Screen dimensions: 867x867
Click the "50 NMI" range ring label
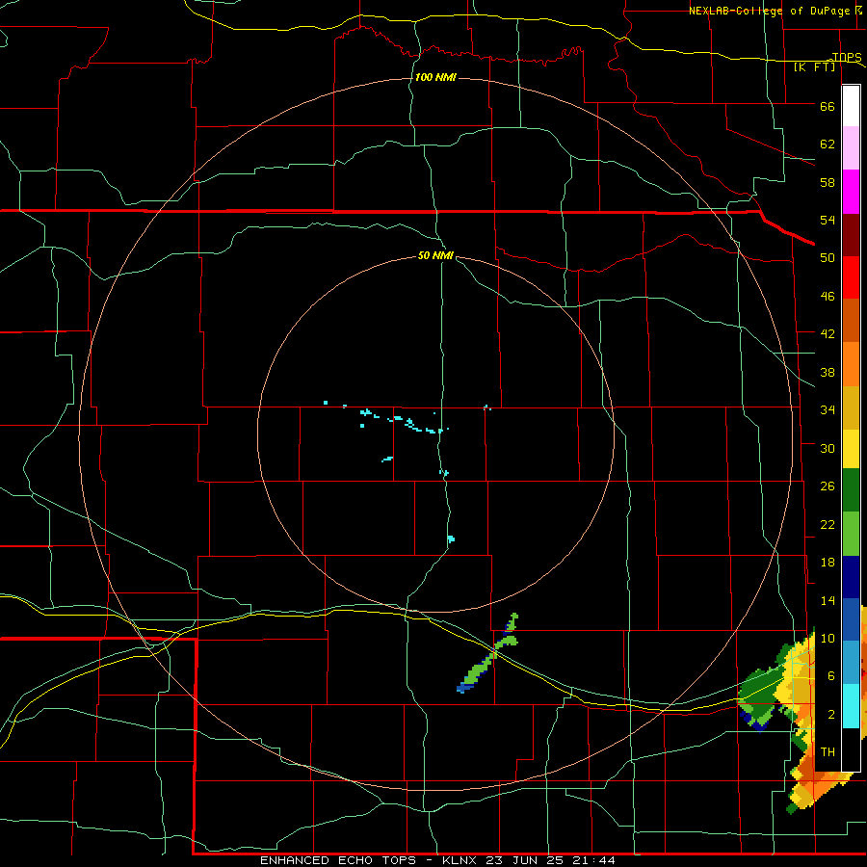tap(435, 255)
